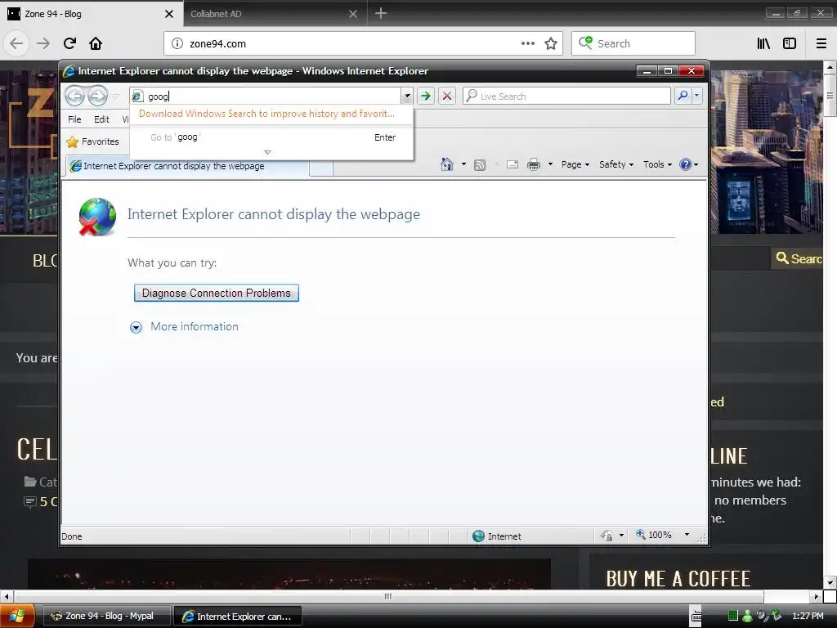
Task: Open zoom level dropdown arrow
Action: [x=687, y=535]
